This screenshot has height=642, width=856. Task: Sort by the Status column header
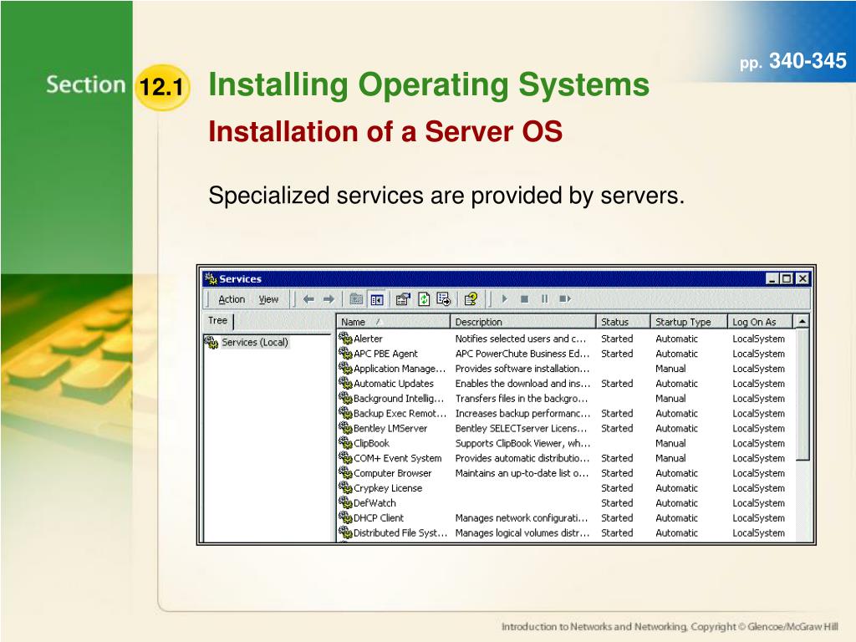(623, 322)
